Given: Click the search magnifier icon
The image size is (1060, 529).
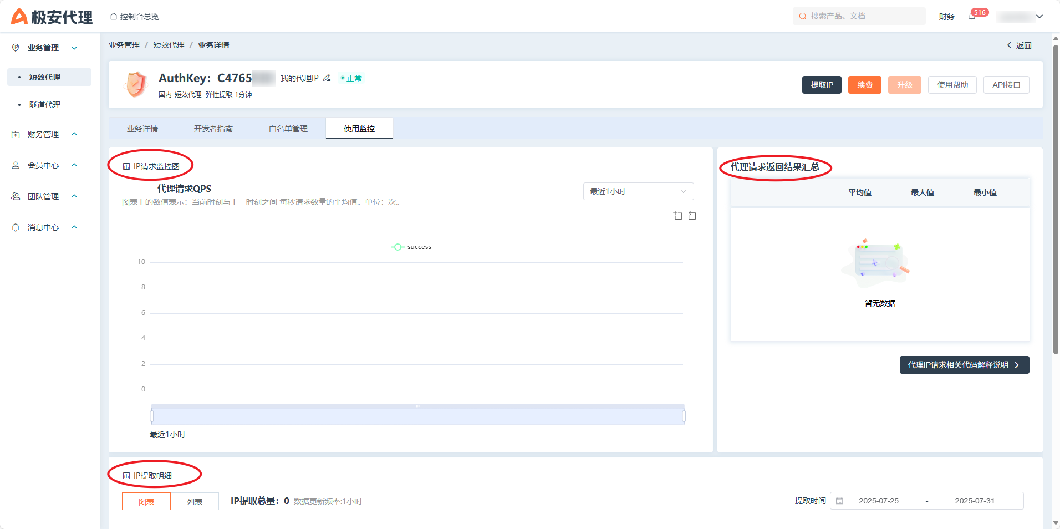Looking at the screenshot, I should click(802, 17).
